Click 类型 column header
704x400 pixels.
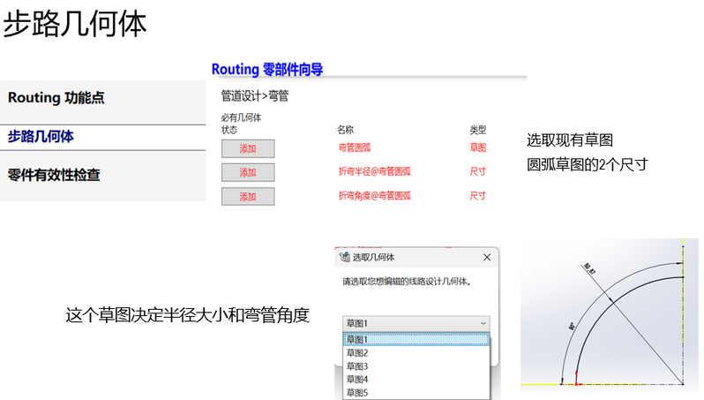coord(478,130)
